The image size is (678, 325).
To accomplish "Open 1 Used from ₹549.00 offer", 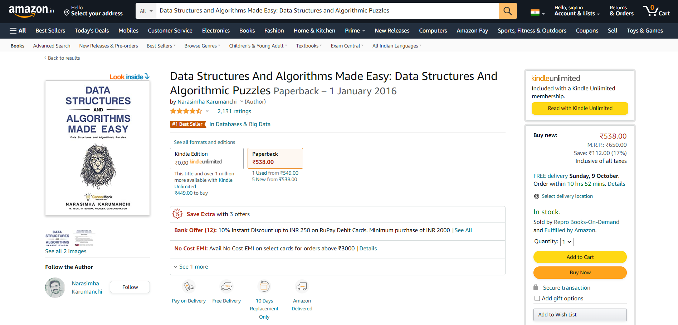I will coord(275,173).
